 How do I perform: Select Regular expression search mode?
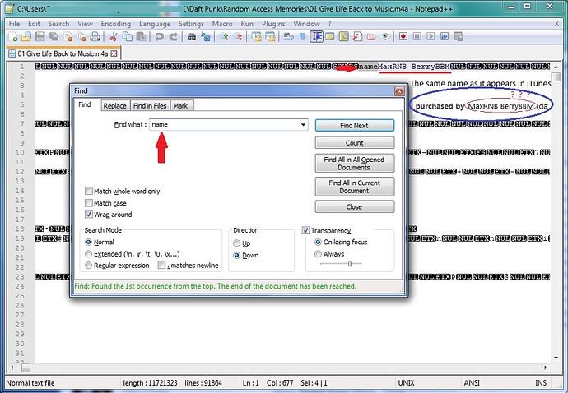pyautogui.click(x=88, y=266)
